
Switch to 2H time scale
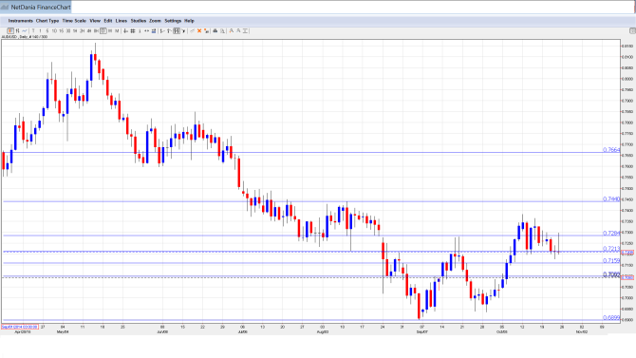click(x=82, y=30)
